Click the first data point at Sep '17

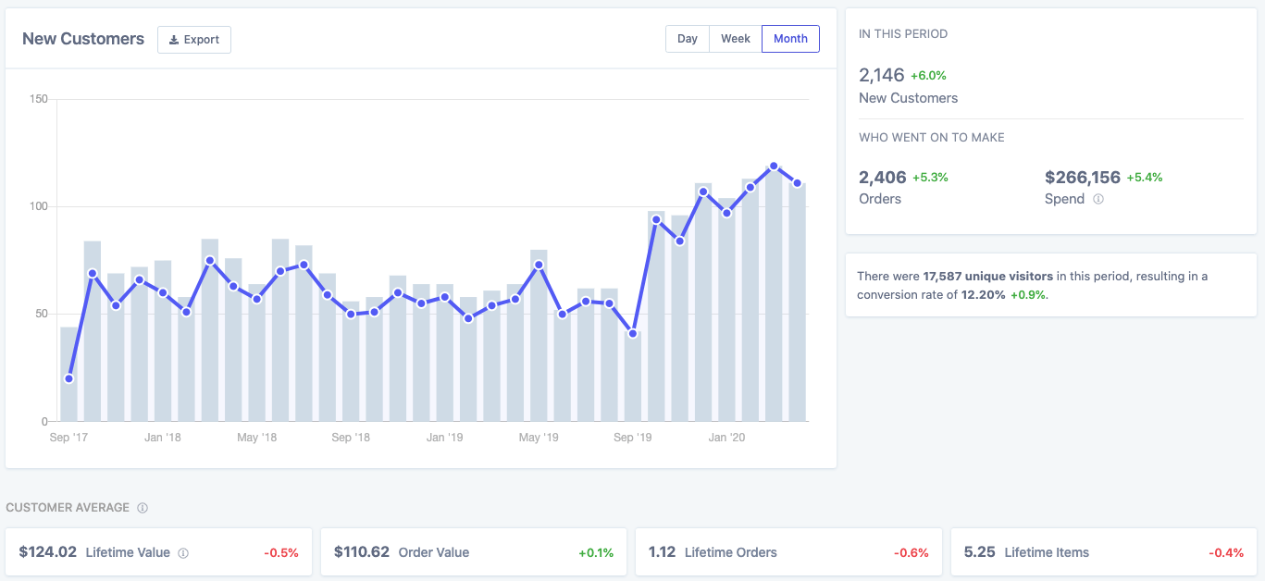point(69,378)
